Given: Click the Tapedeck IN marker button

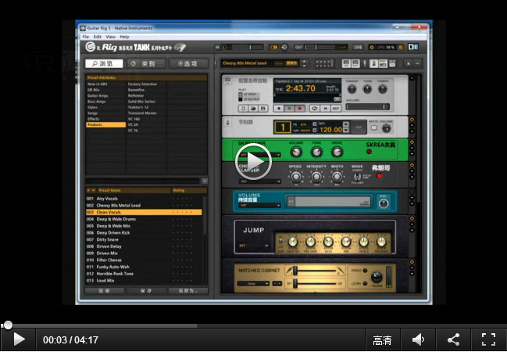Looking at the screenshot, I should [326, 109].
